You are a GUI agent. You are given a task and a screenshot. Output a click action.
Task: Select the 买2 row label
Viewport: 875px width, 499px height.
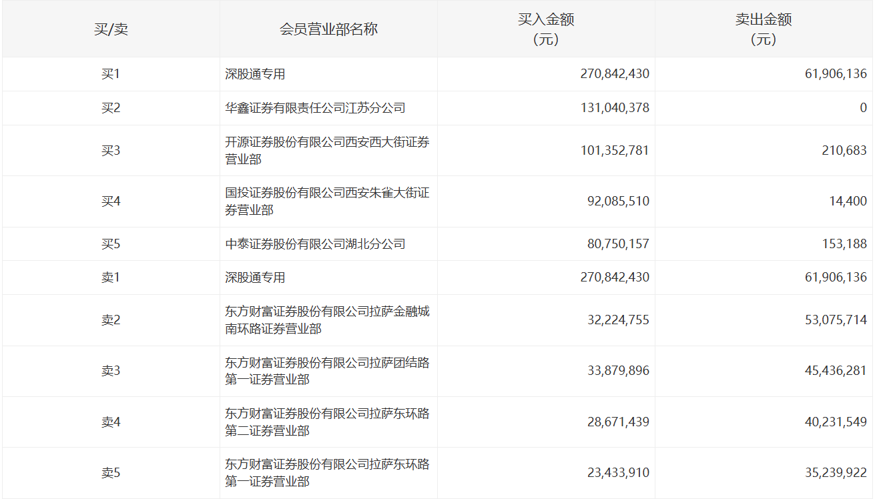point(111,108)
